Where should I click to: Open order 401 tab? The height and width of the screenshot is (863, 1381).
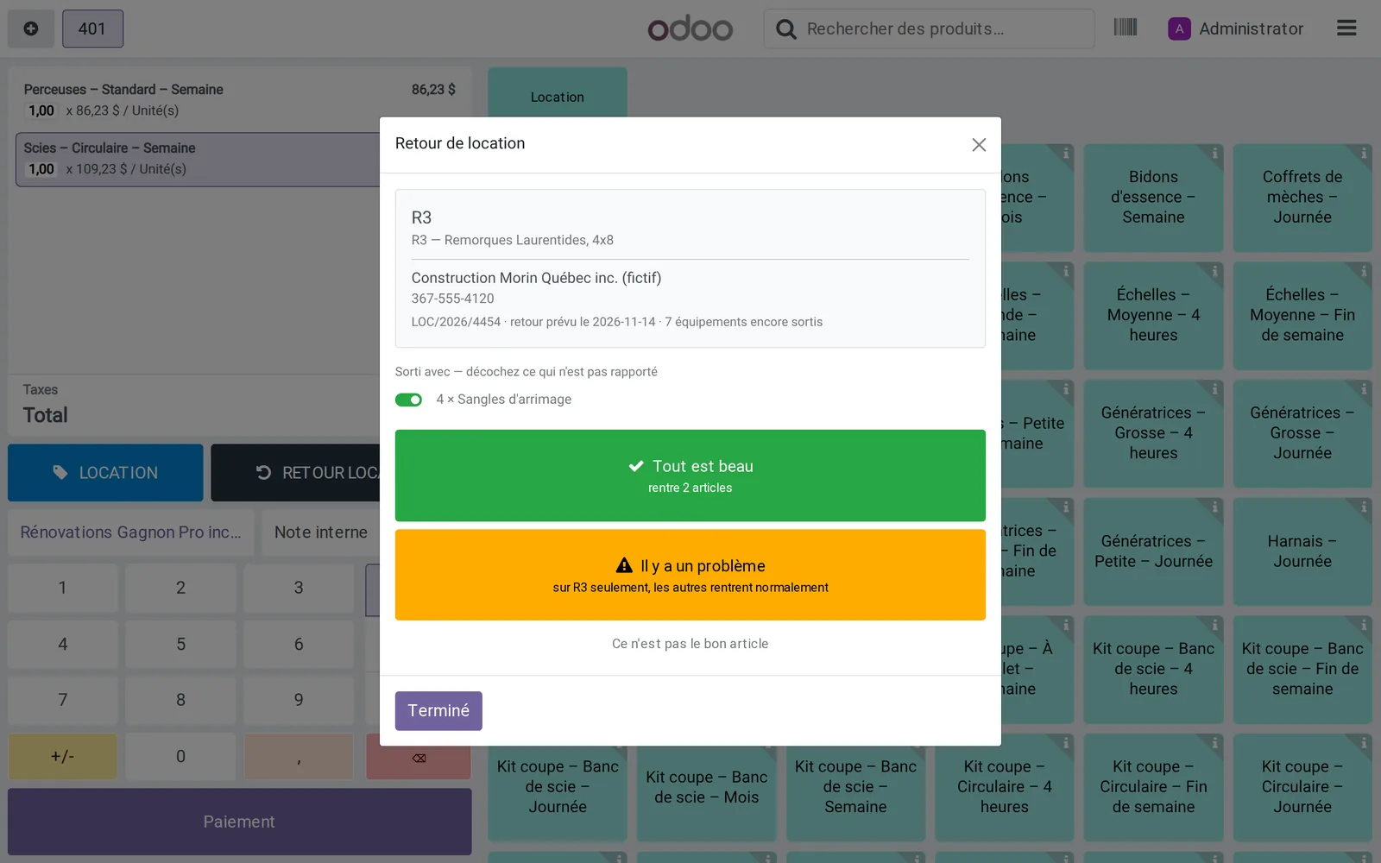tap(92, 28)
